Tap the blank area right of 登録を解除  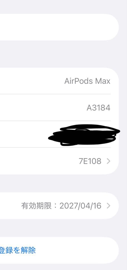click(x=77, y=250)
